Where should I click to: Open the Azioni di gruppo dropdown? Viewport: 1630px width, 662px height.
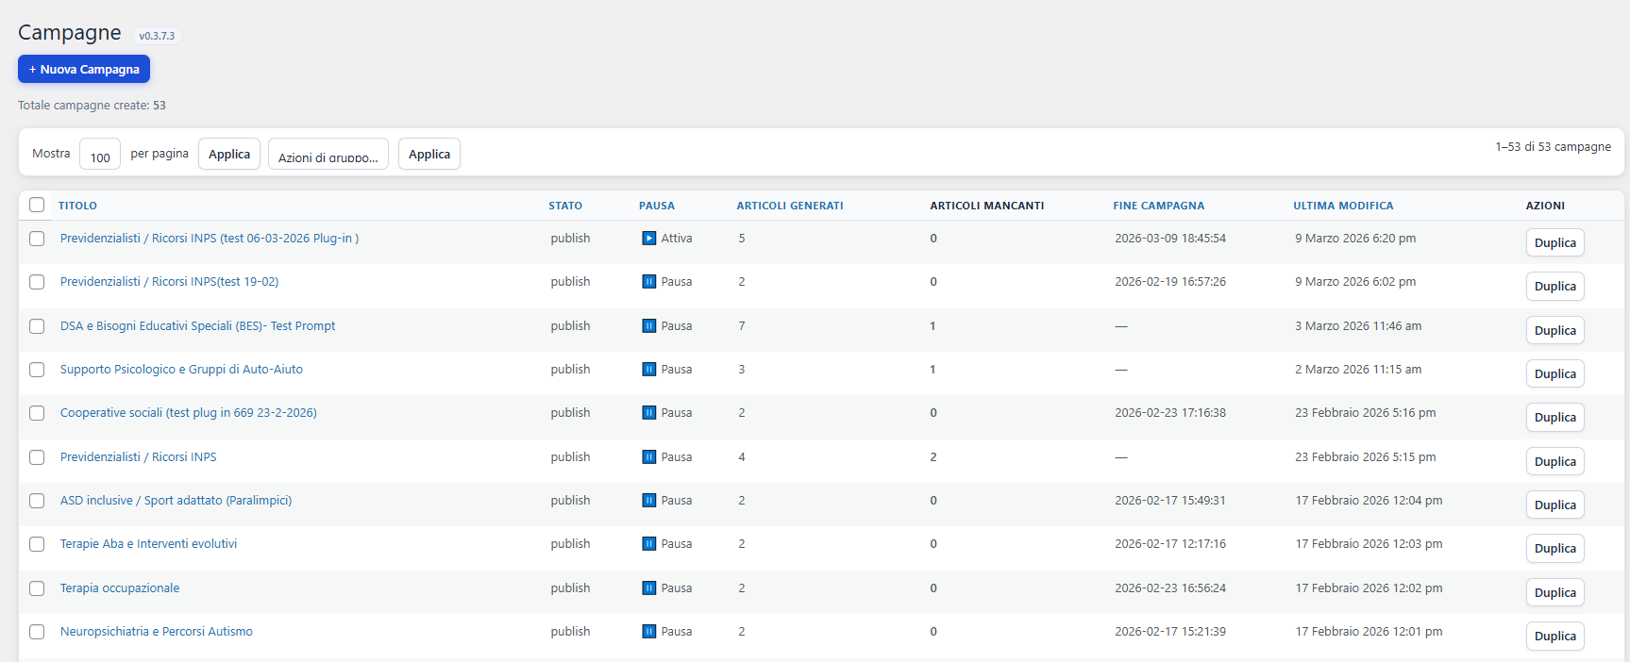coord(328,155)
